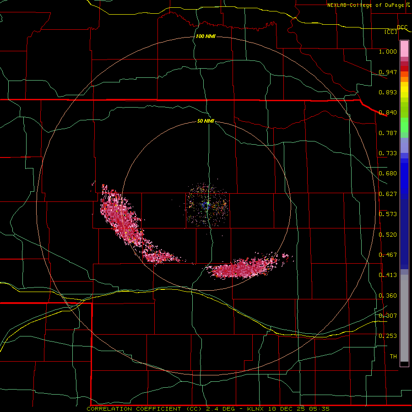Click the 0.627 scale value
Image resolution: width=412 pixels, height=412 pixels.
(x=388, y=194)
